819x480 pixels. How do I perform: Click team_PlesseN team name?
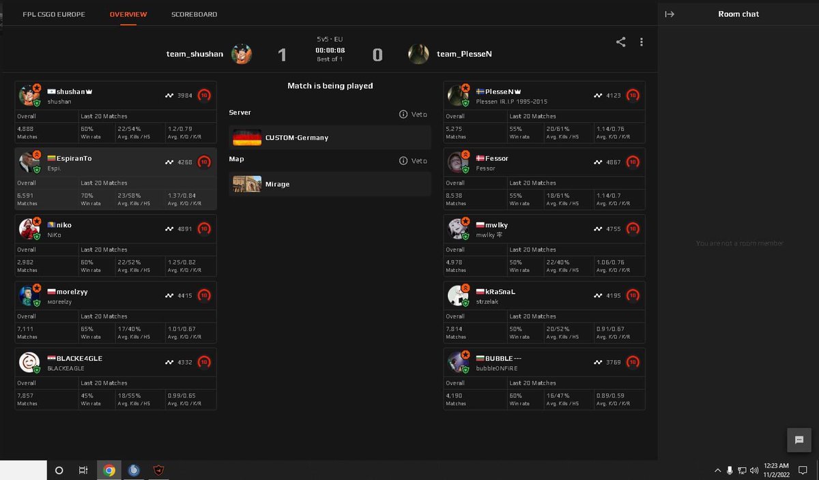[464, 54]
